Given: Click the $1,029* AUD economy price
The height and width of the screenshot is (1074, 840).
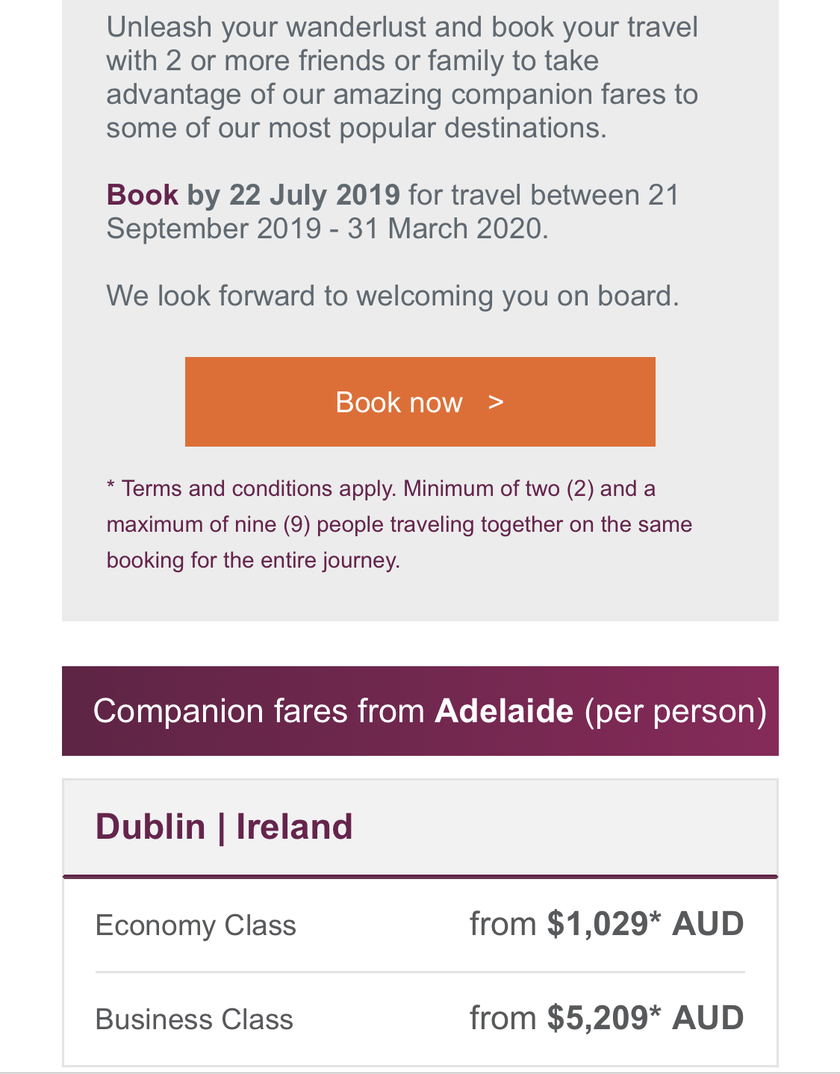Looking at the screenshot, I should point(645,924).
